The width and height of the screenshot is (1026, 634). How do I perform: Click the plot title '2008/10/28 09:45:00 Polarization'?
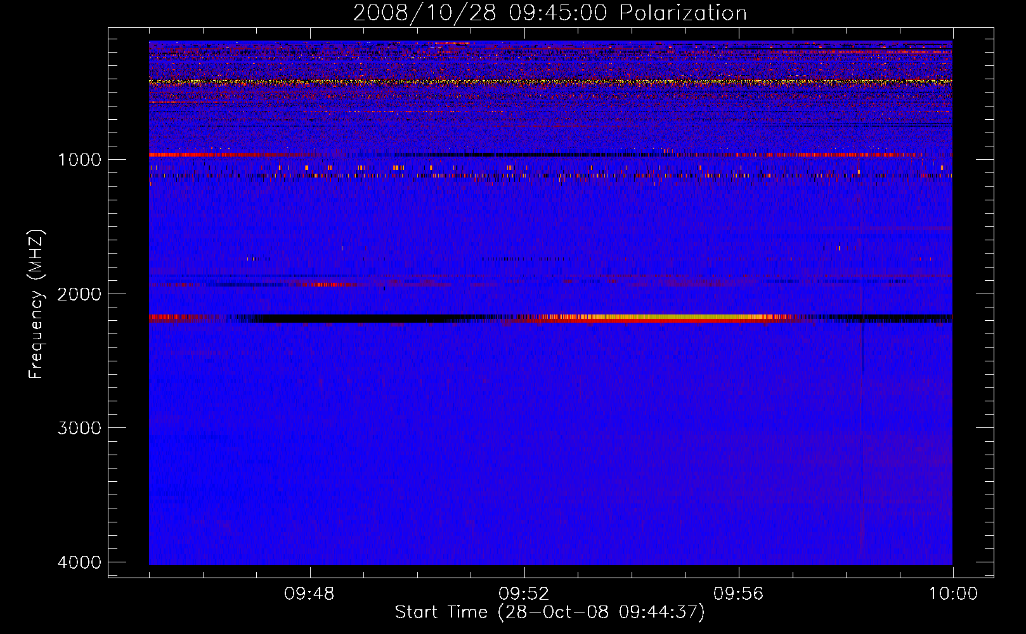pos(550,13)
